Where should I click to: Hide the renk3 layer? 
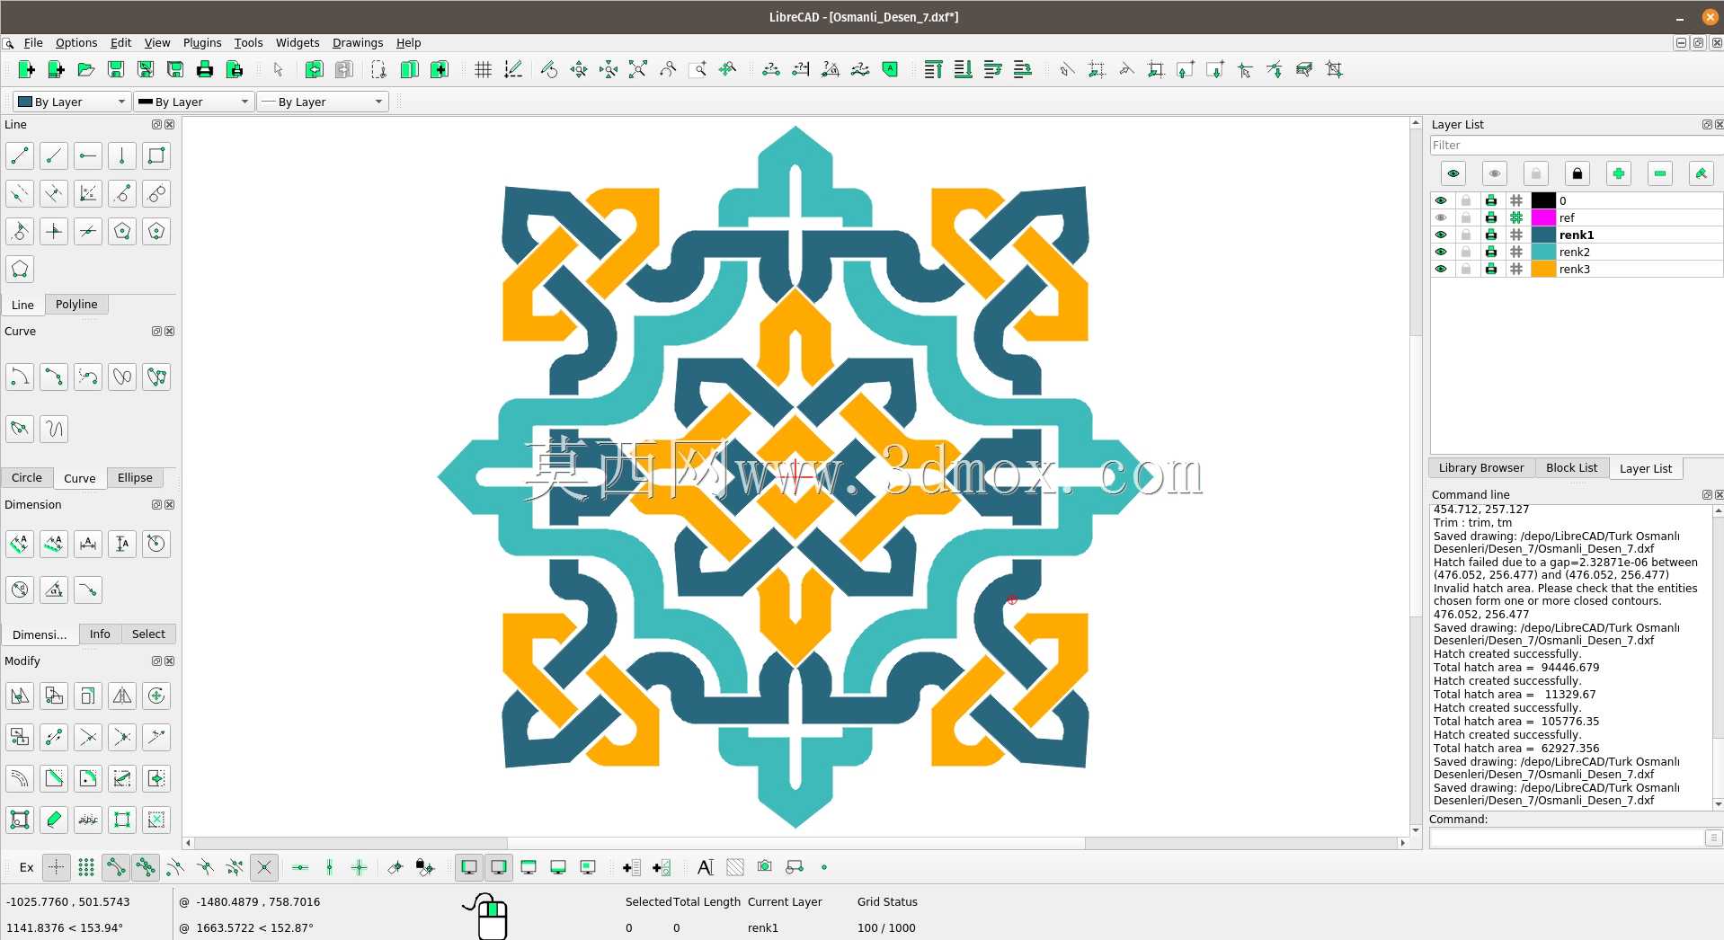[1441, 269]
